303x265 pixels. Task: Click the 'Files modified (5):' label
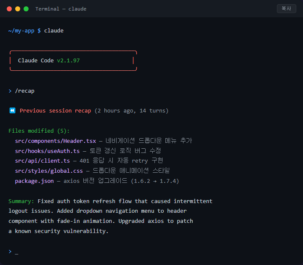39,131
